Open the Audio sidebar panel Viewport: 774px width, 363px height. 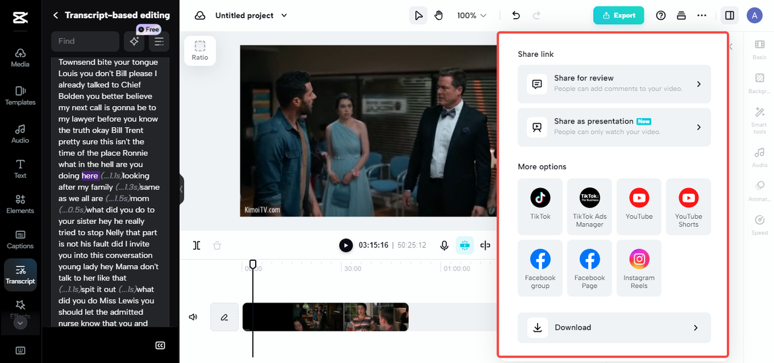pyautogui.click(x=20, y=134)
